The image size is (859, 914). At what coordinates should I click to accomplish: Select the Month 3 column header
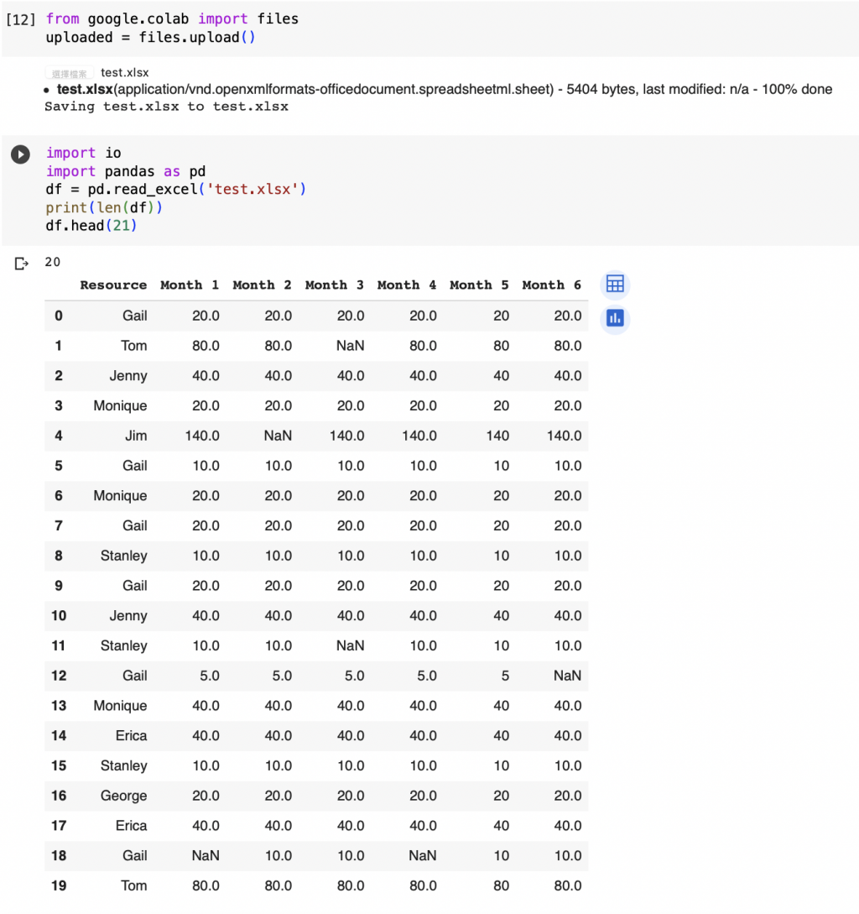(x=334, y=285)
